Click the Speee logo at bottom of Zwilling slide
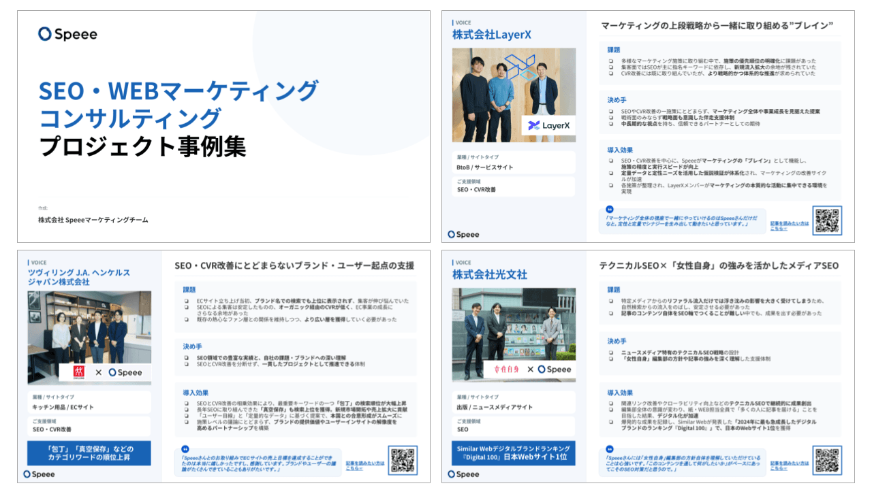Image resolution: width=872 pixels, height=490 pixels. 39,474
